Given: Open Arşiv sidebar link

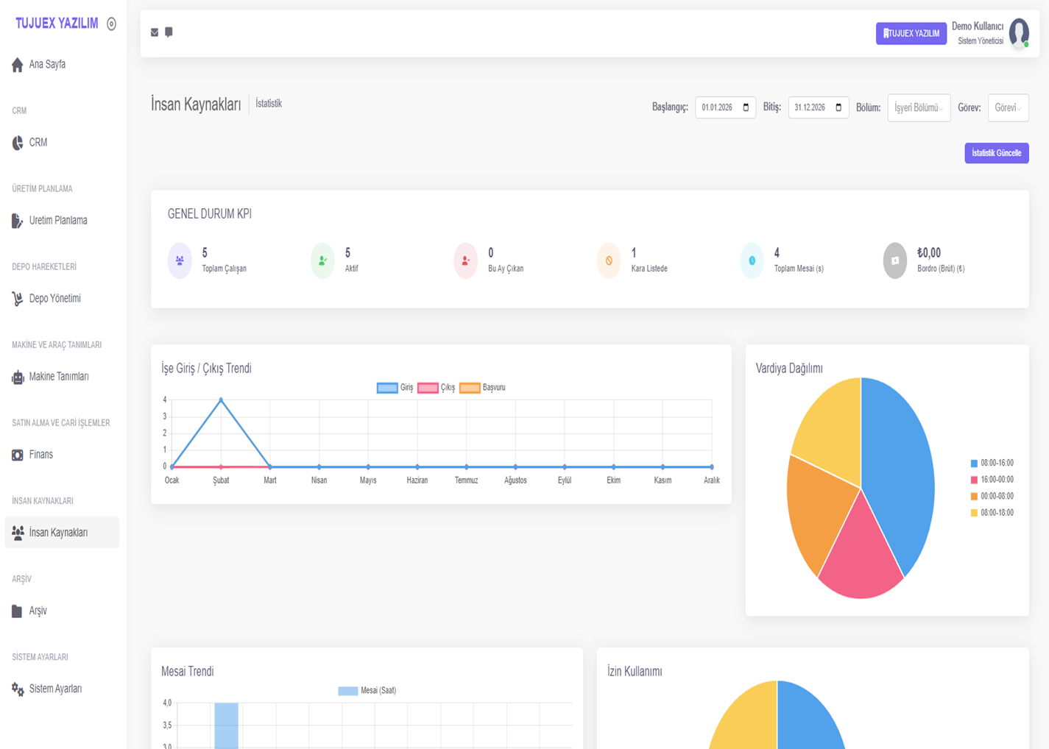Looking at the screenshot, I should pos(62,611).
